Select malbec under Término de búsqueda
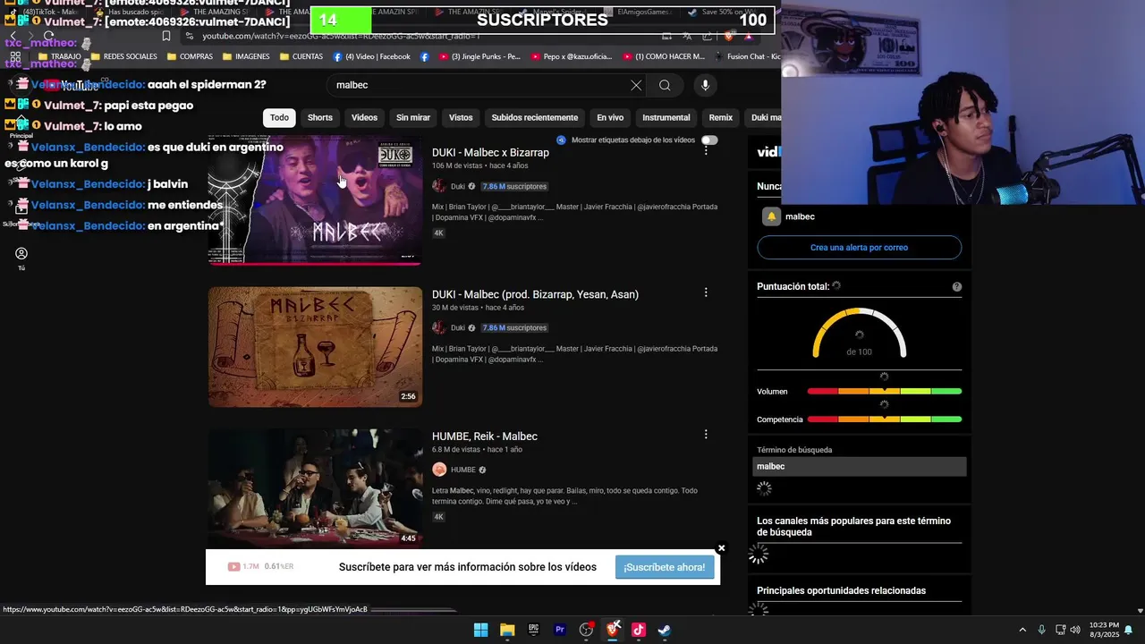The image size is (1145, 644). click(859, 466)
